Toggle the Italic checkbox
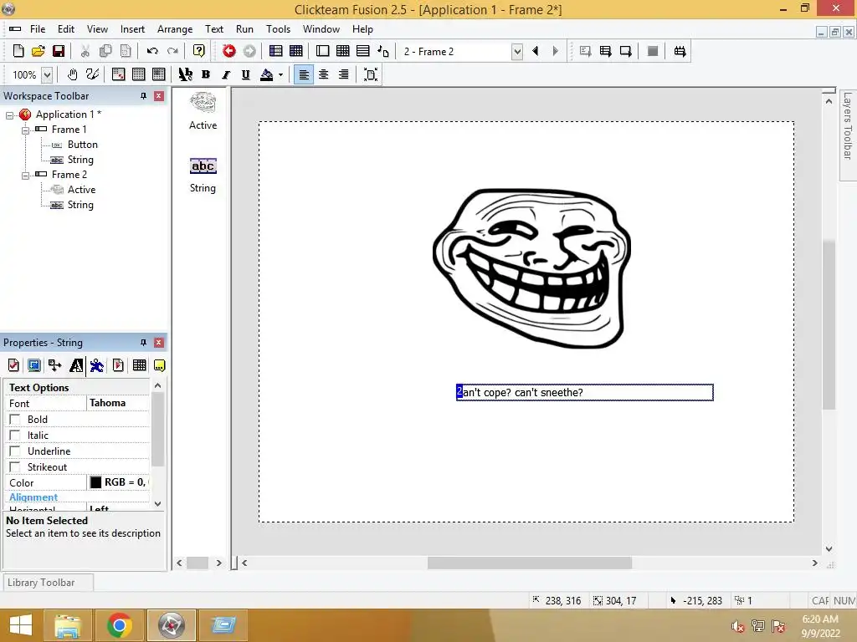This screenshot has height=642, width=857. click(15, 435)
